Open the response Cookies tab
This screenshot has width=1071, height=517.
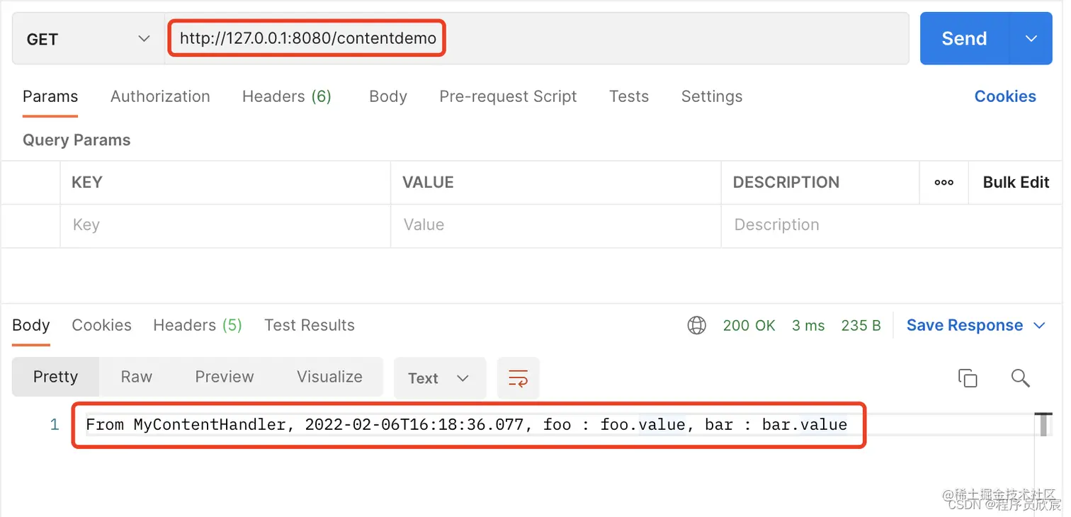click(101, 326)
